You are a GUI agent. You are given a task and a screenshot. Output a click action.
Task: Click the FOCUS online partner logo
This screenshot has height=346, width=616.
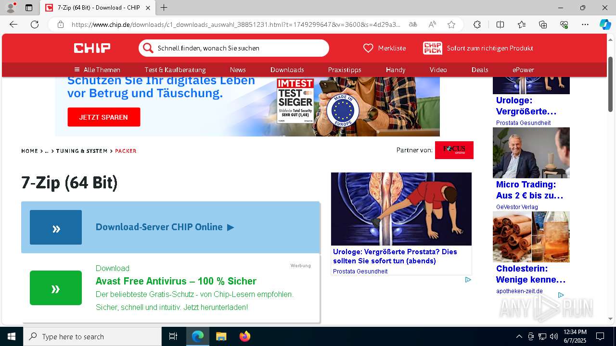pos(454,150)
